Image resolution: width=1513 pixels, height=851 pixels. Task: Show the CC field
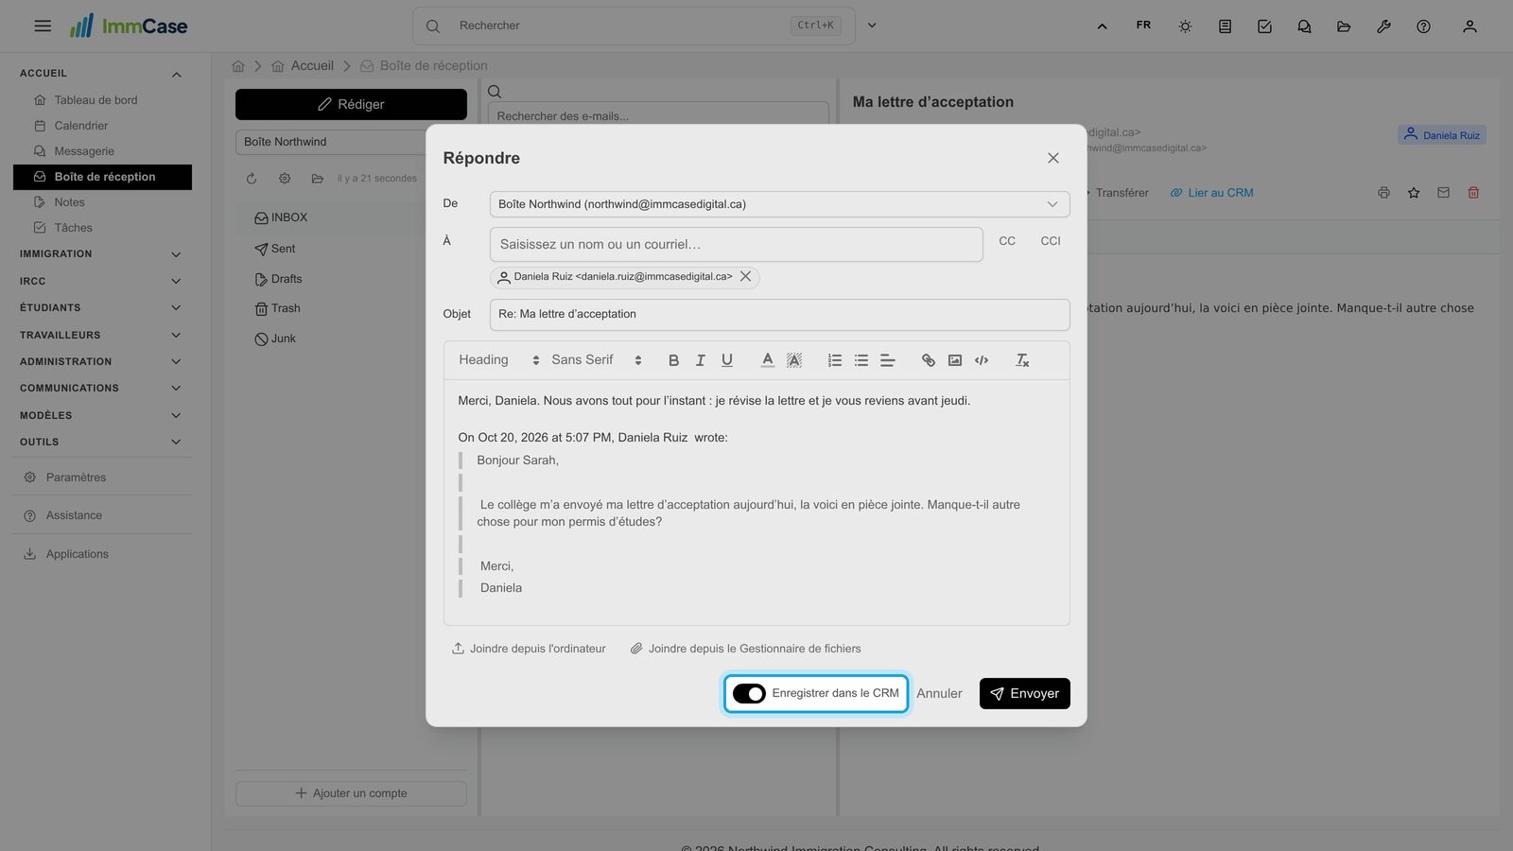pyautogui.click(x=1007, y=241)
